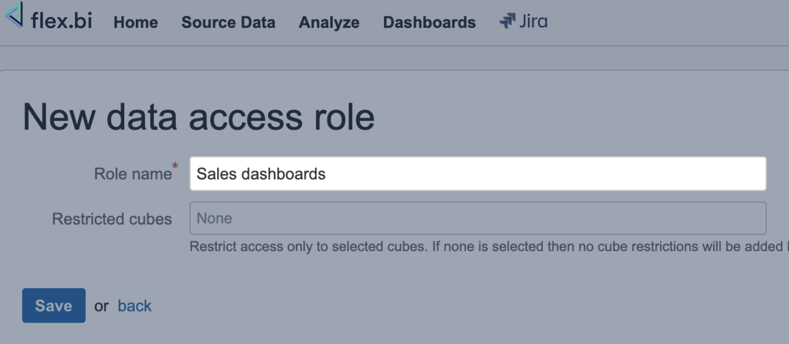Open the Home menu item
Screen dimensions: 789x344
135,23
